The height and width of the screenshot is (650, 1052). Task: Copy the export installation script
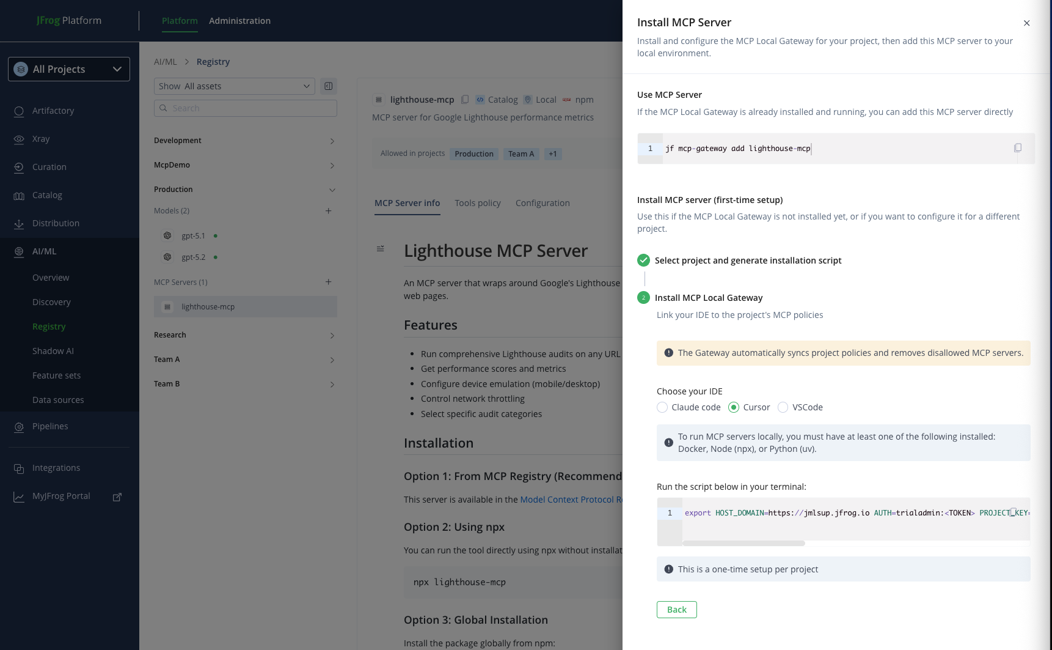[1013, 512]
